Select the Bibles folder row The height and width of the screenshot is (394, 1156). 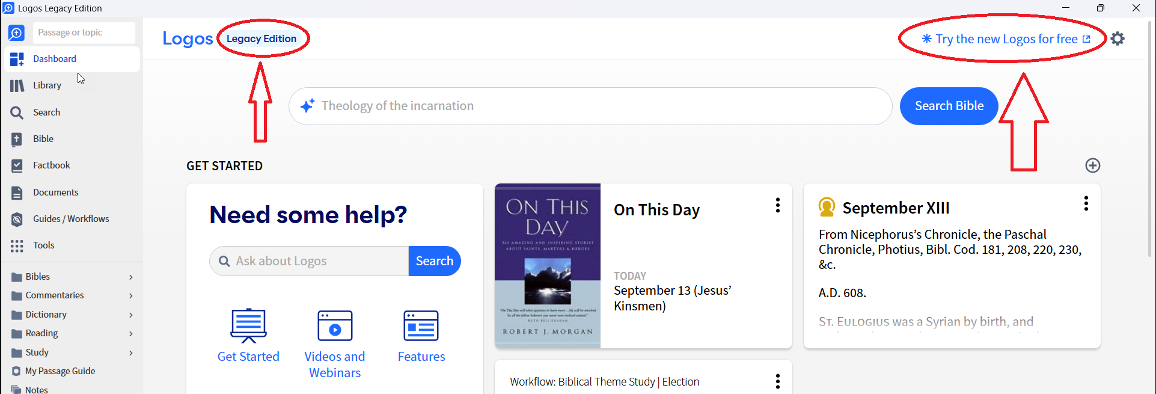[72, 277]
